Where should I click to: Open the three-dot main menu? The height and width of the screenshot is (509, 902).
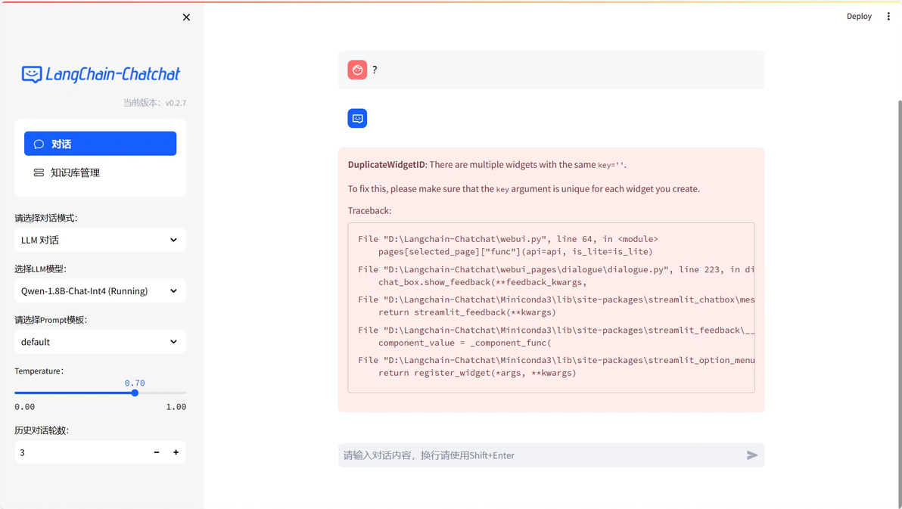(x=888, y=17)
